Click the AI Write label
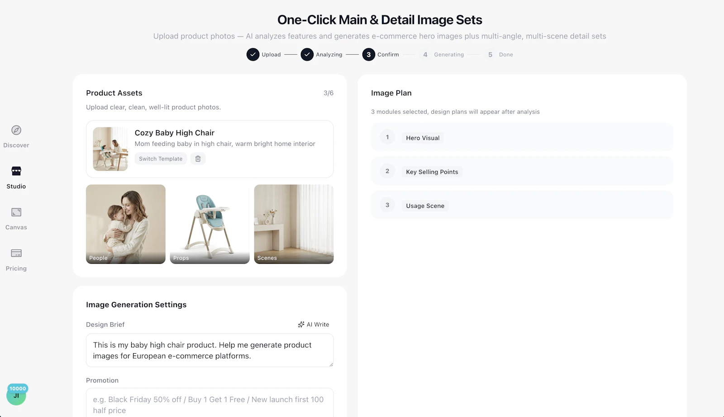 [x=318, y=324]
